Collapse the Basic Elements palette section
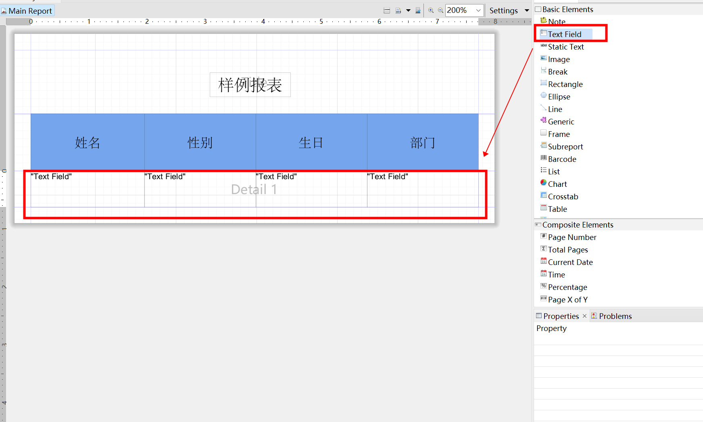Screen dimensions: 703x422 (567, 9)
